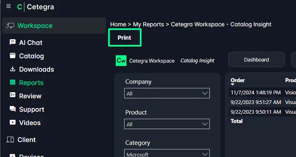The height and width of the screenshot is (157, 296).
Task: Open the Company dropdown
Action: tap(167, 93)
